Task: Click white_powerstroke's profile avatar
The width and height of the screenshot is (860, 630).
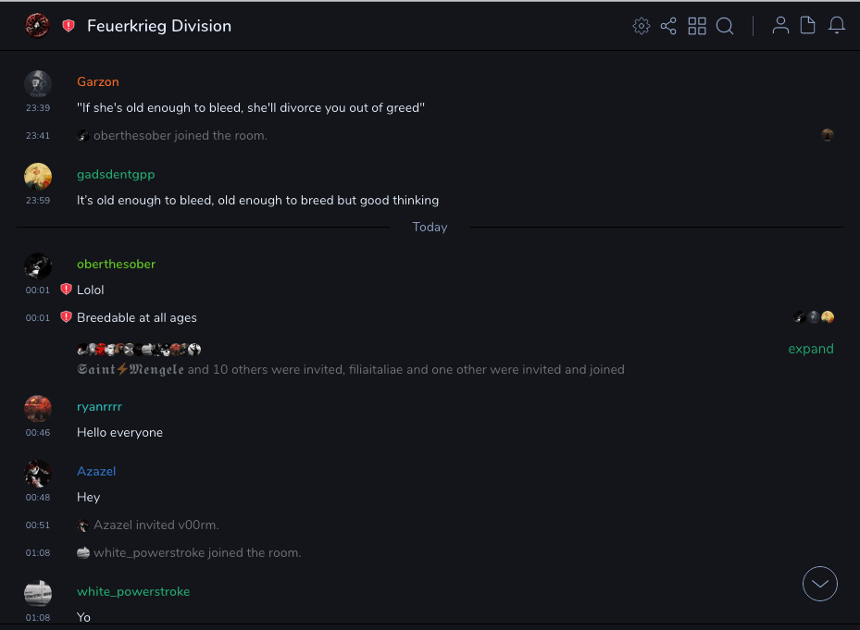Action: click(x=38, y=592)
